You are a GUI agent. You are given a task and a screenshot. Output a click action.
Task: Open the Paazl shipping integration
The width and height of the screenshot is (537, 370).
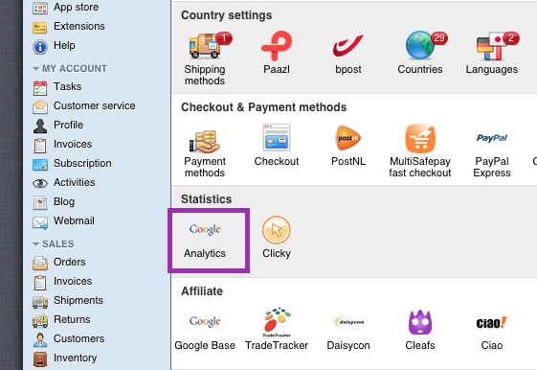pyautogui.click(x=277, y=53)
